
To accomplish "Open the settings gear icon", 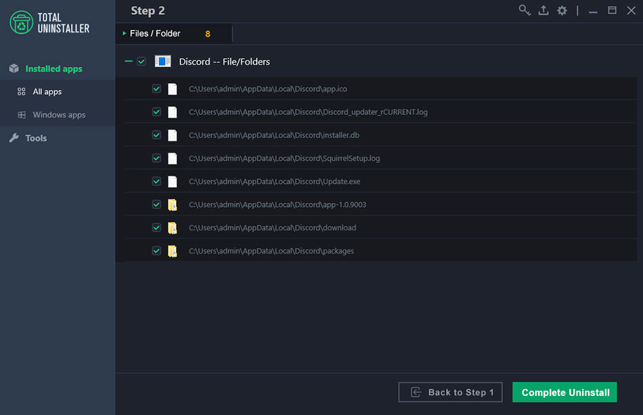I will (562, 11).
